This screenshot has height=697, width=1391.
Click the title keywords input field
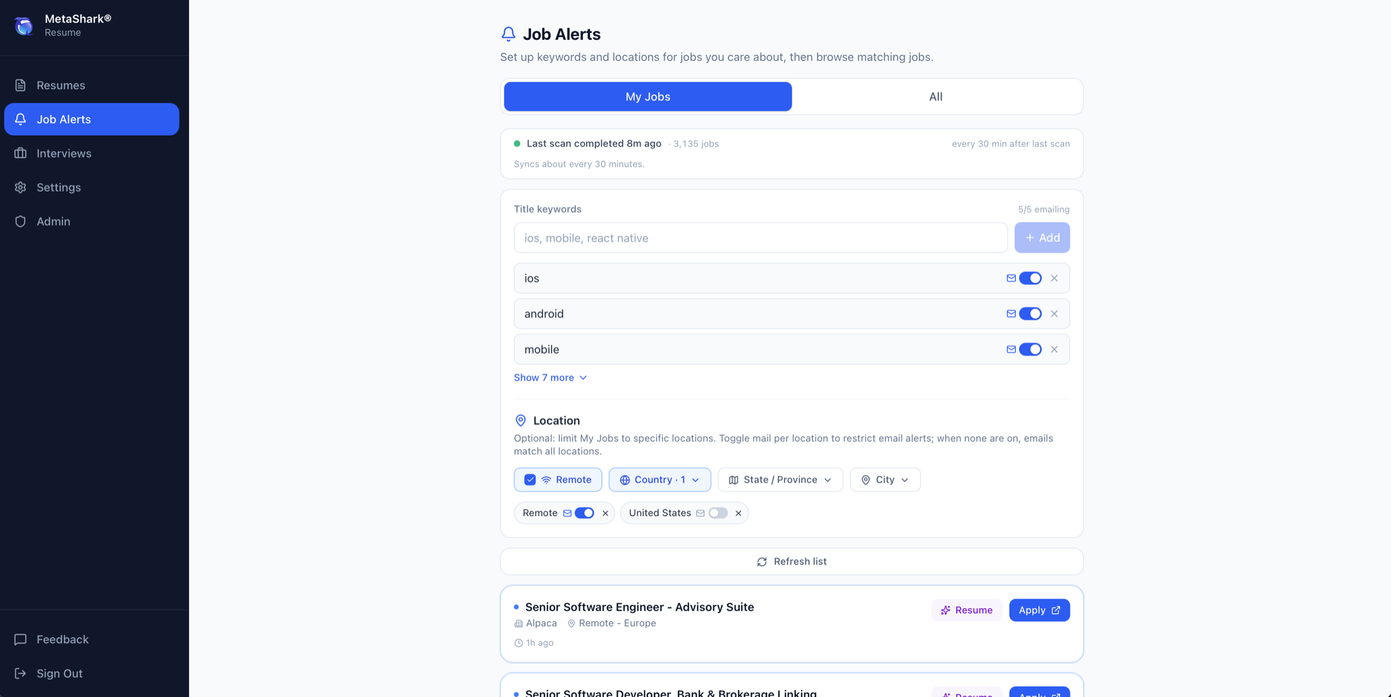tap(761, 238)
